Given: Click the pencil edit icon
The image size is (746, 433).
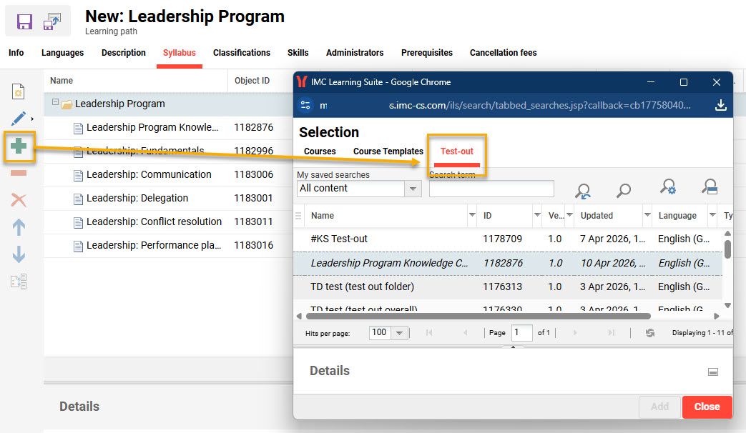Looking at the screenshot, I should coord(19,118).
